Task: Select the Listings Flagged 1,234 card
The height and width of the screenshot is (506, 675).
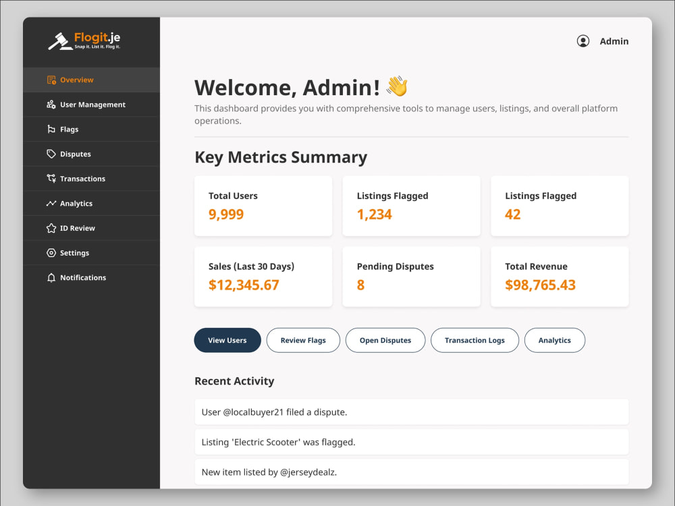Action: 412,206
